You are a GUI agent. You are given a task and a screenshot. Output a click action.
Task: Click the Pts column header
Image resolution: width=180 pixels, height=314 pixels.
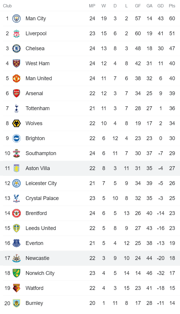(172, 6)
